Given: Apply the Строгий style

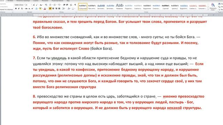Looking at the screenshot, I should point(166,7).
